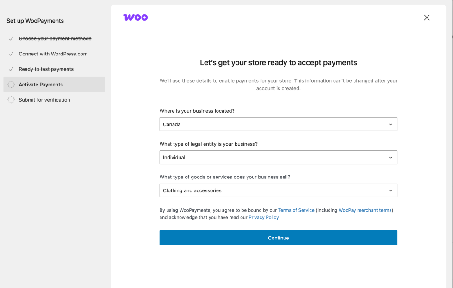
Task: Select the Submit for verification step
Action: (44, 100)
